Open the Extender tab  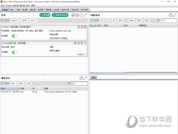65,10
